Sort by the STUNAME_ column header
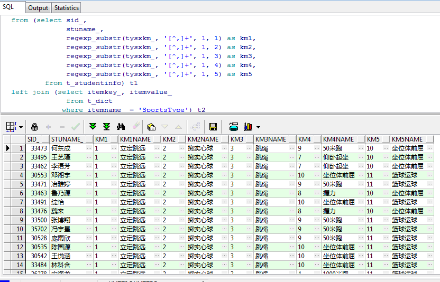This screenshot has height=282, width=440. point(67,139)
